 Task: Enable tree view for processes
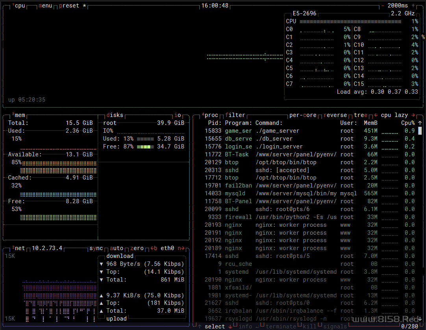click(361, 115)
